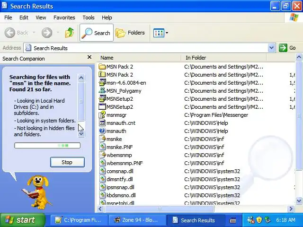Toggle the Folders pane button
The width and height of the screenshot is (303, 227).
click(130, 33)
